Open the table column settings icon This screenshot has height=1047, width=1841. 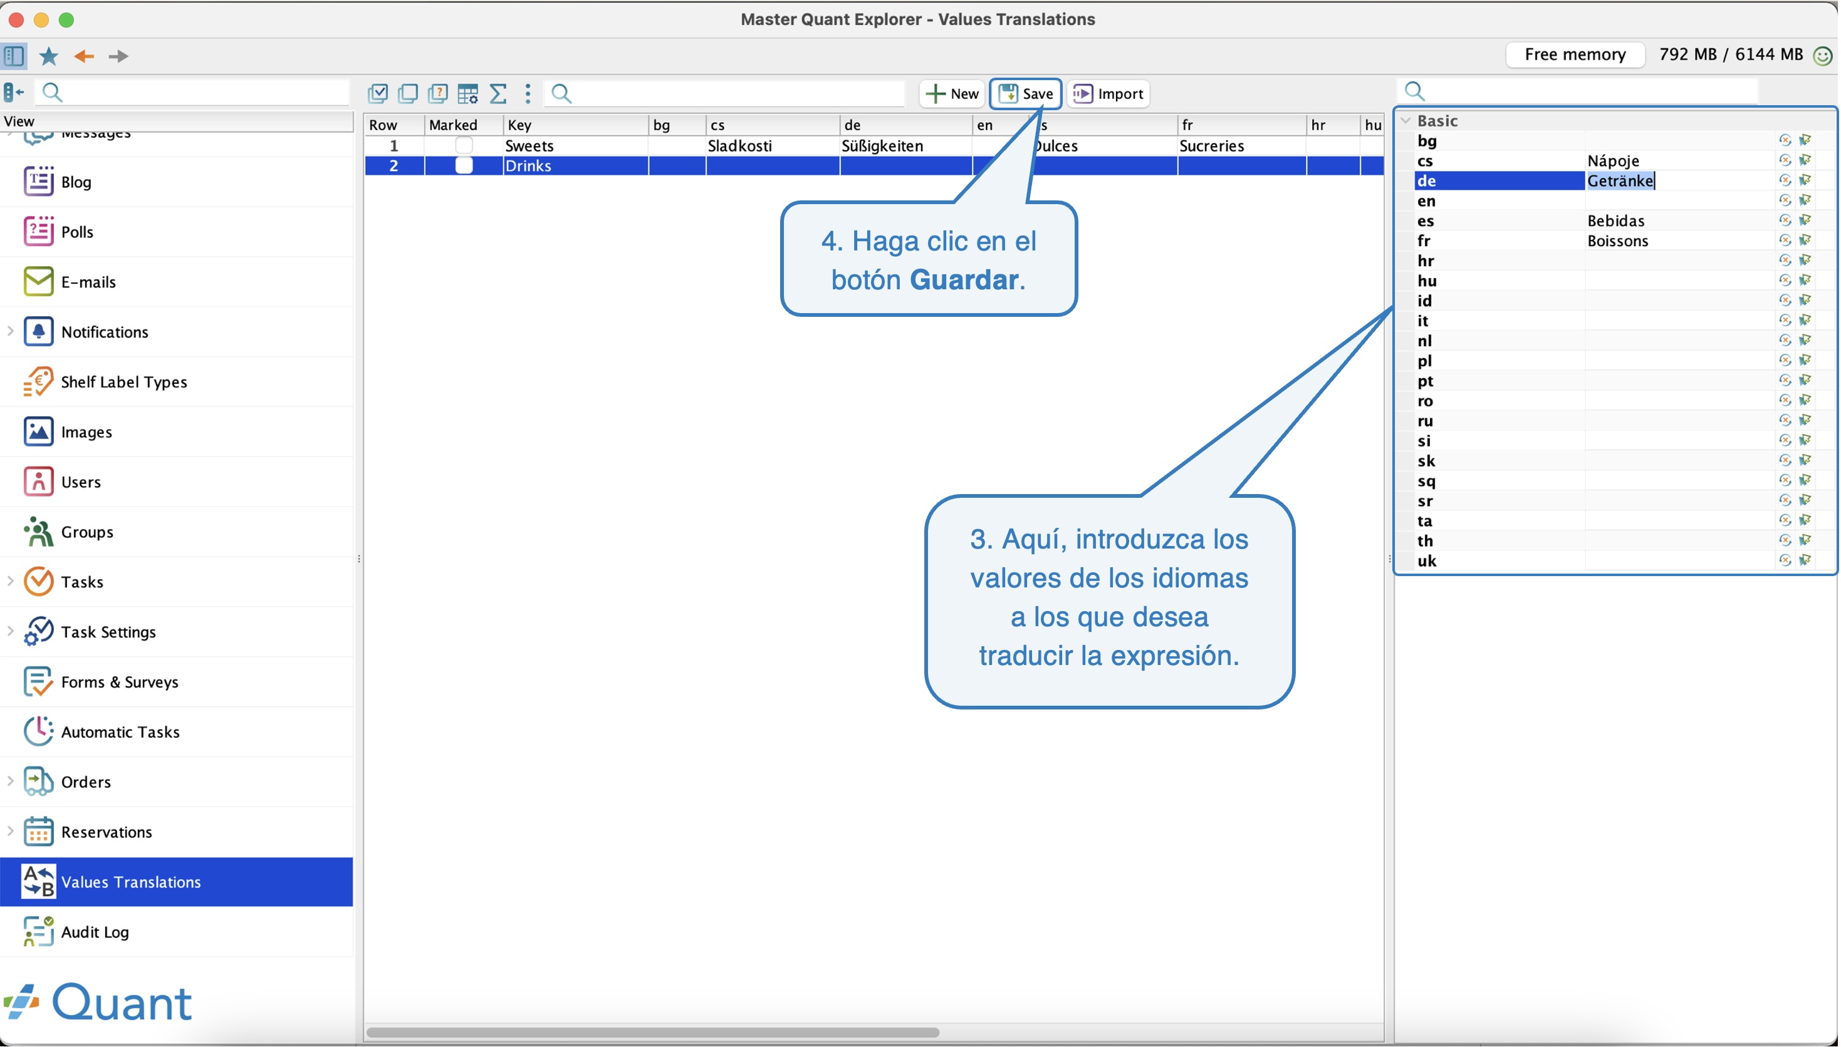[x=468, y=93]
